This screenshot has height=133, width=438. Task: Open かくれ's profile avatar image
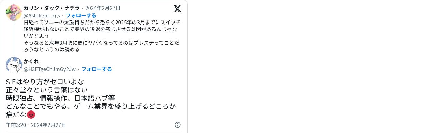[14, 65]
